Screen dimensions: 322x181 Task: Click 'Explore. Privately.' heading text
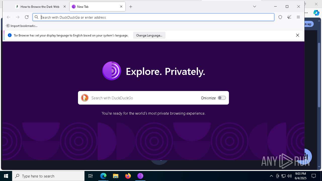point(166,72)
